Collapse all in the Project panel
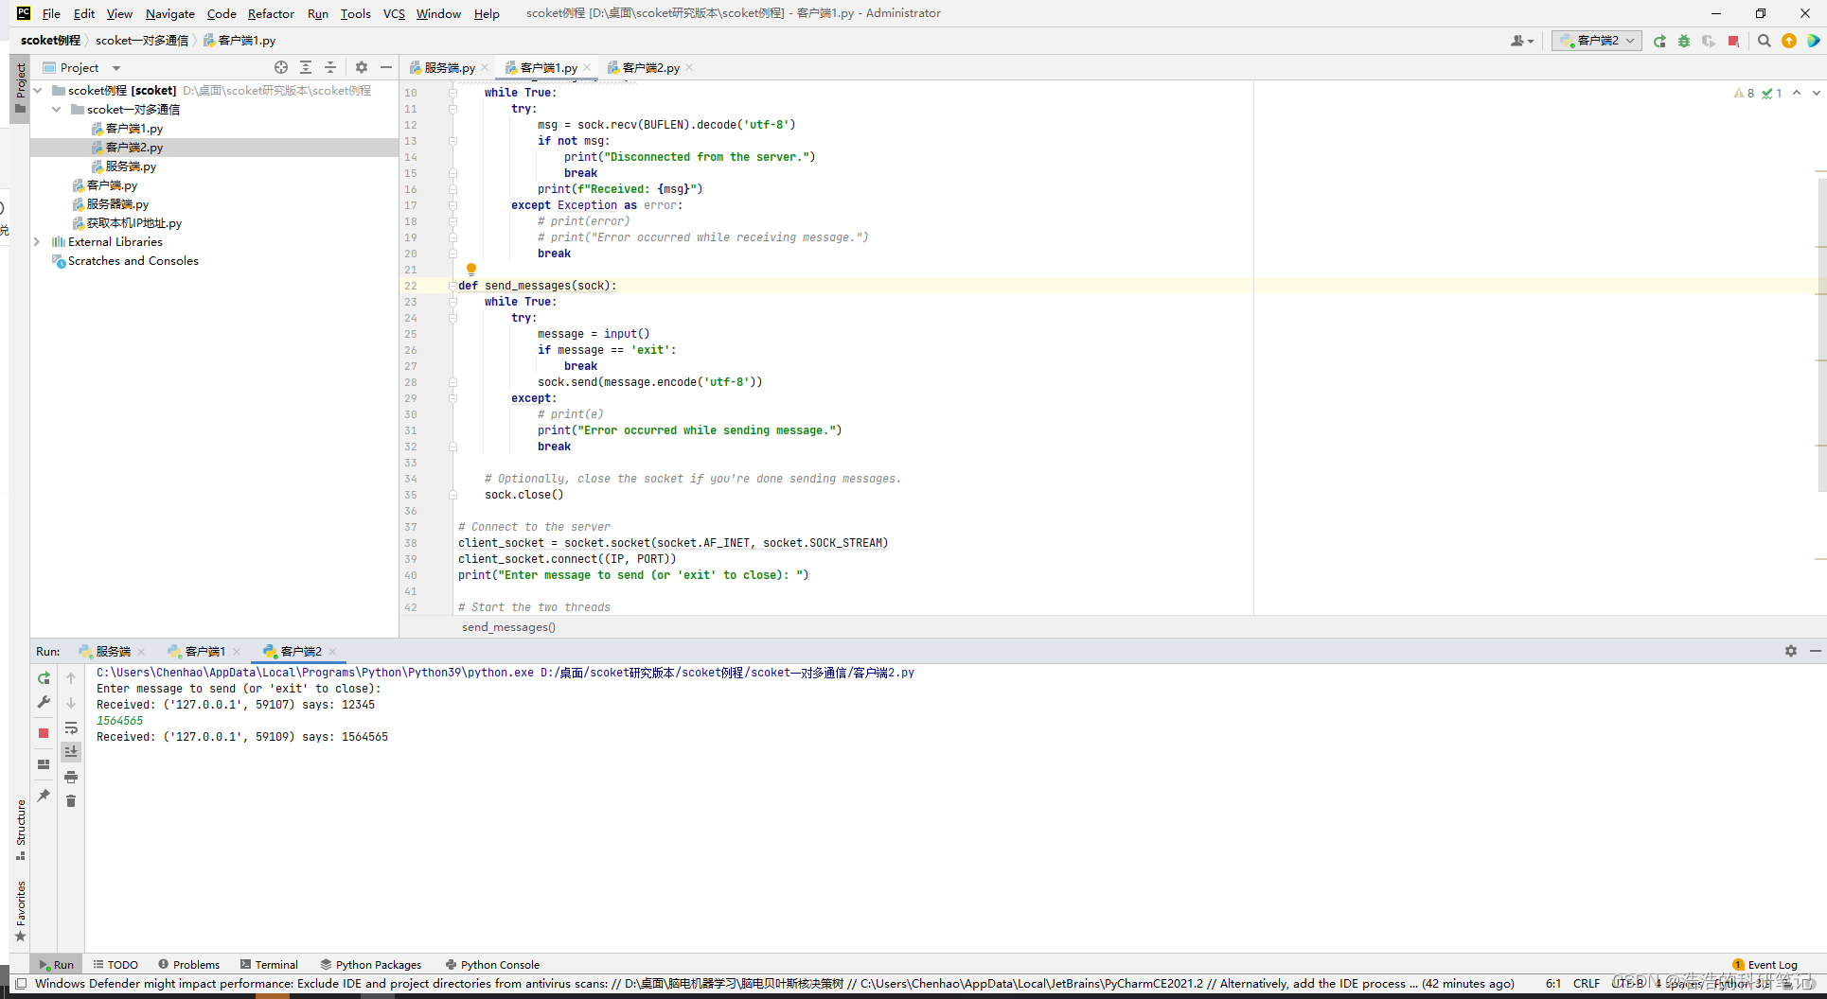This screenshot has height=999, width=1827. click(x=330, y=67)
